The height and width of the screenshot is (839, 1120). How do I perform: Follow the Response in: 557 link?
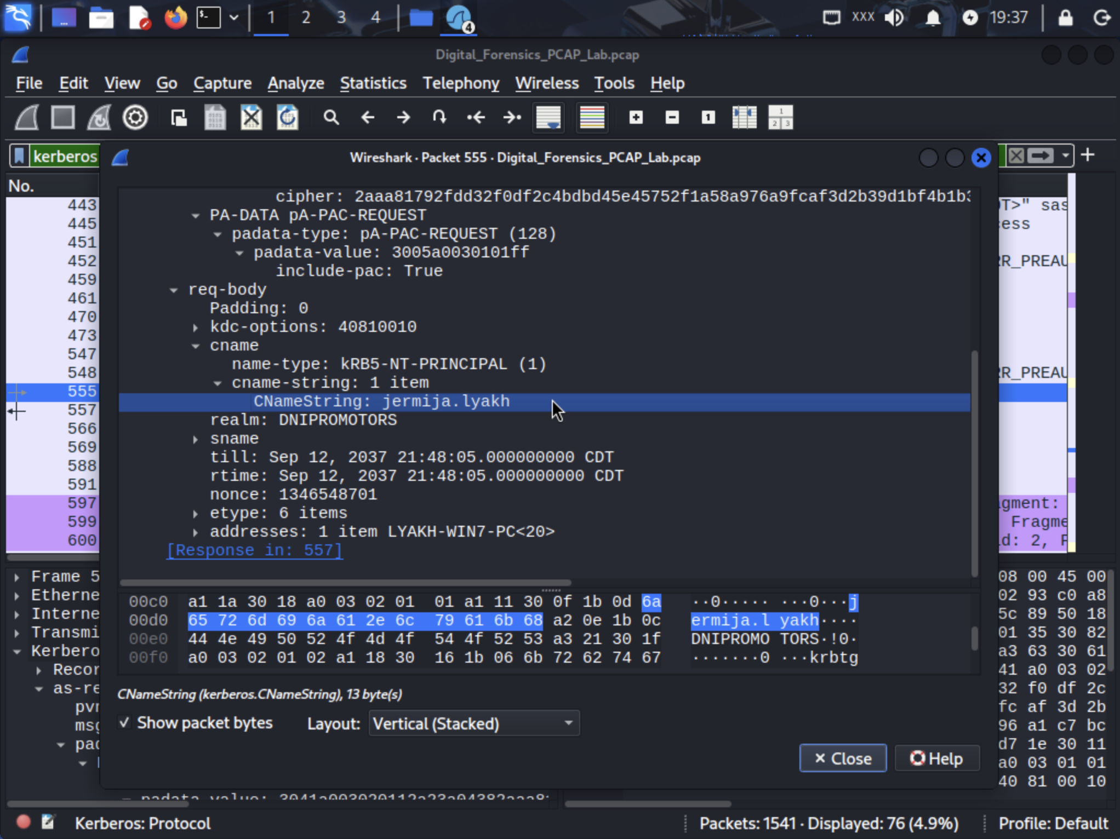click(x=254, y=550)
